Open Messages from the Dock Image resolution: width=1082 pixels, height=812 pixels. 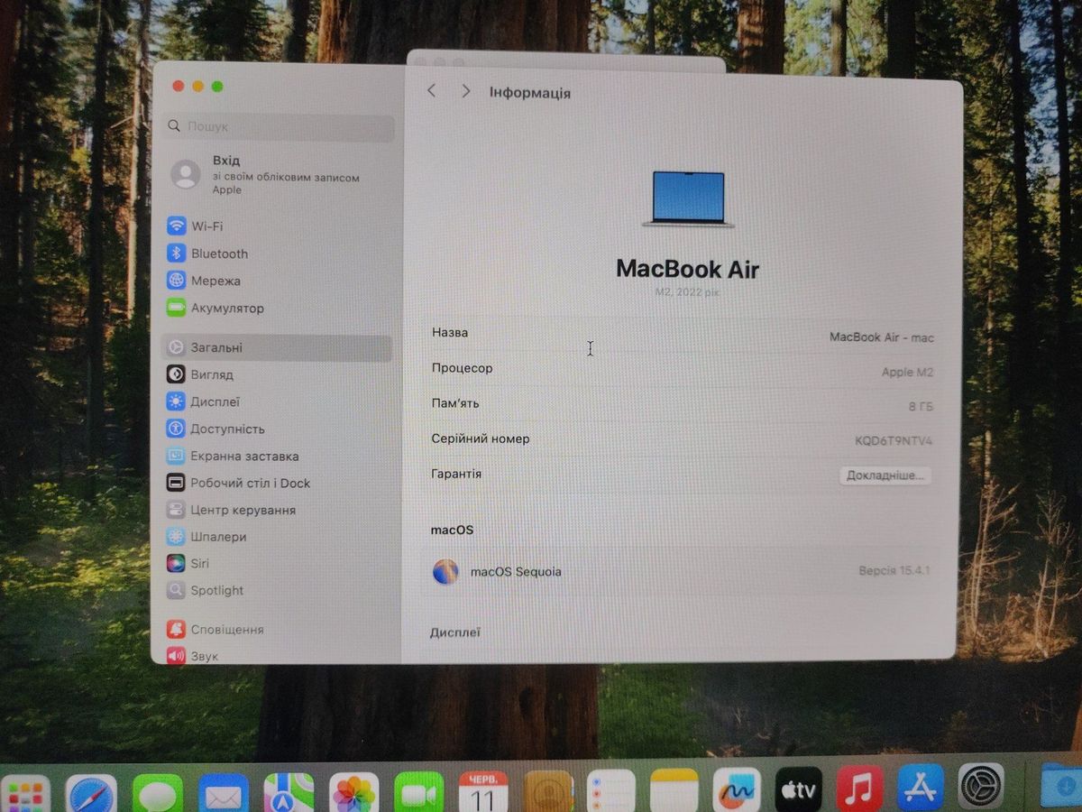click(x=158, y=794)
